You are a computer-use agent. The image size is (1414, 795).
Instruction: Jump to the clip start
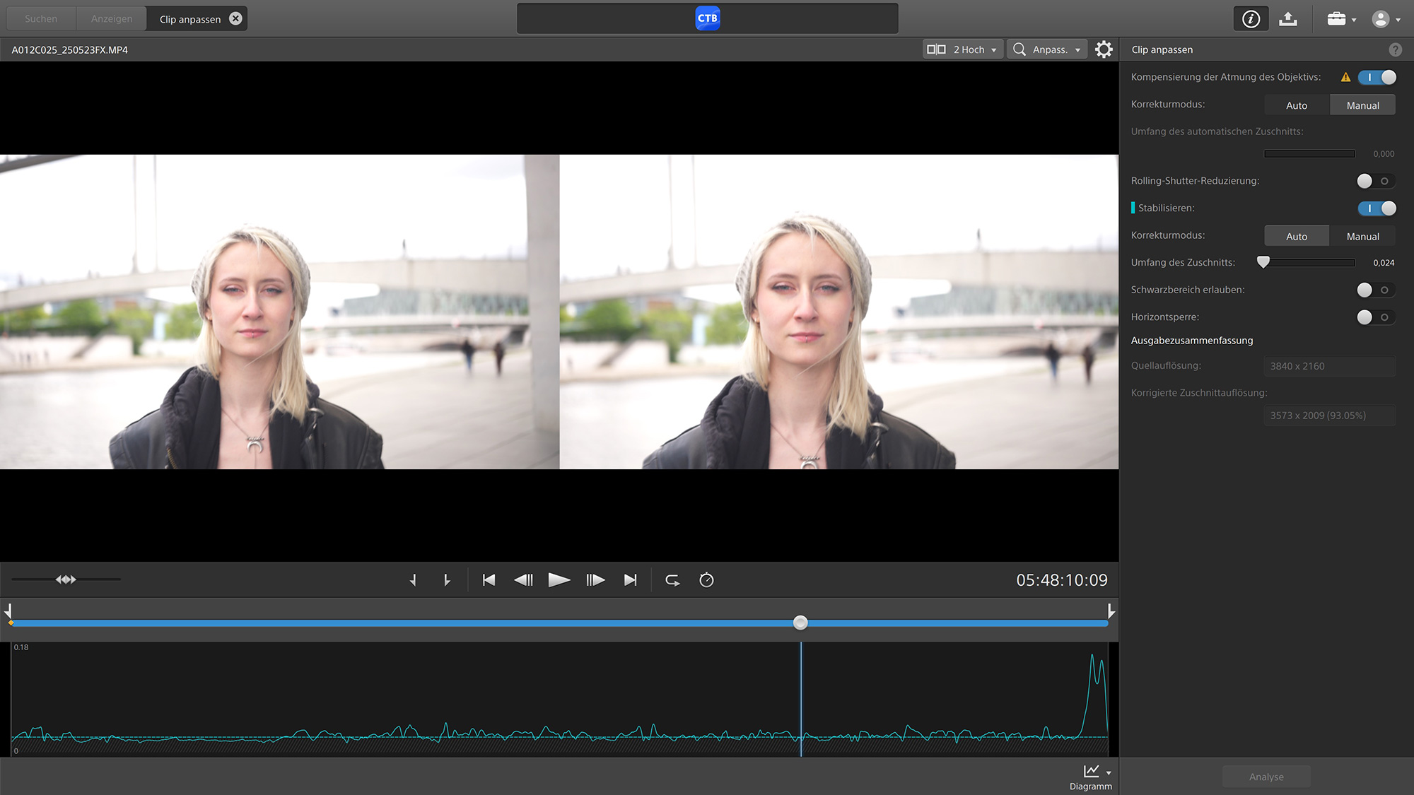point(489,580)
